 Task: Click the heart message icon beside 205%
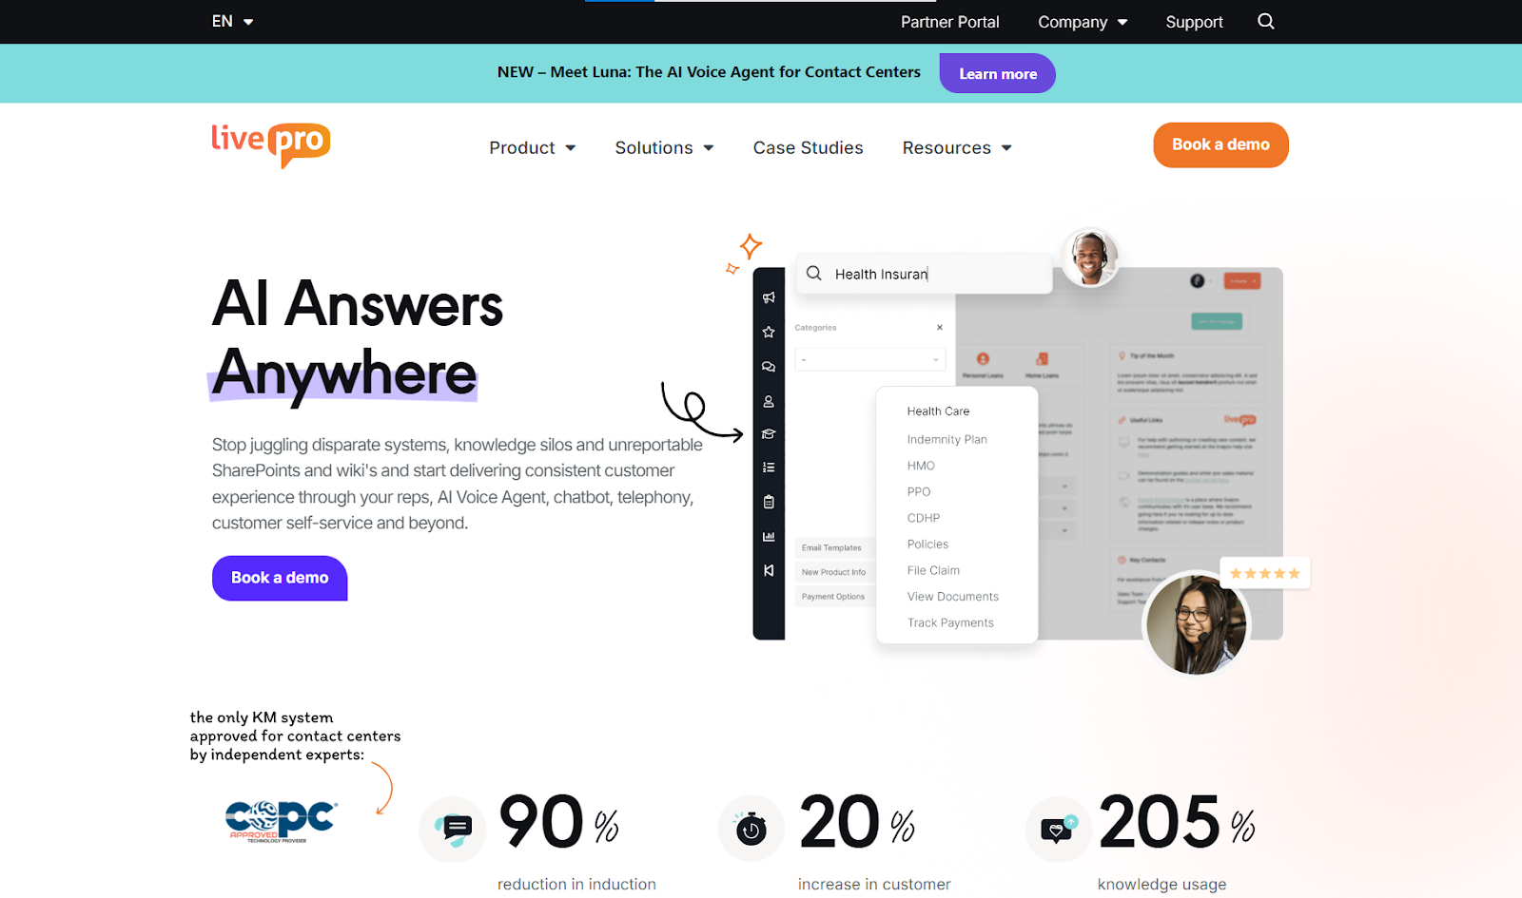(x=1059, y=830)
